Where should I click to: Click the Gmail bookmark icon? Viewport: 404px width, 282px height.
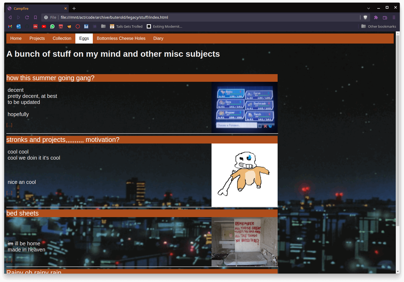[10, 26]
